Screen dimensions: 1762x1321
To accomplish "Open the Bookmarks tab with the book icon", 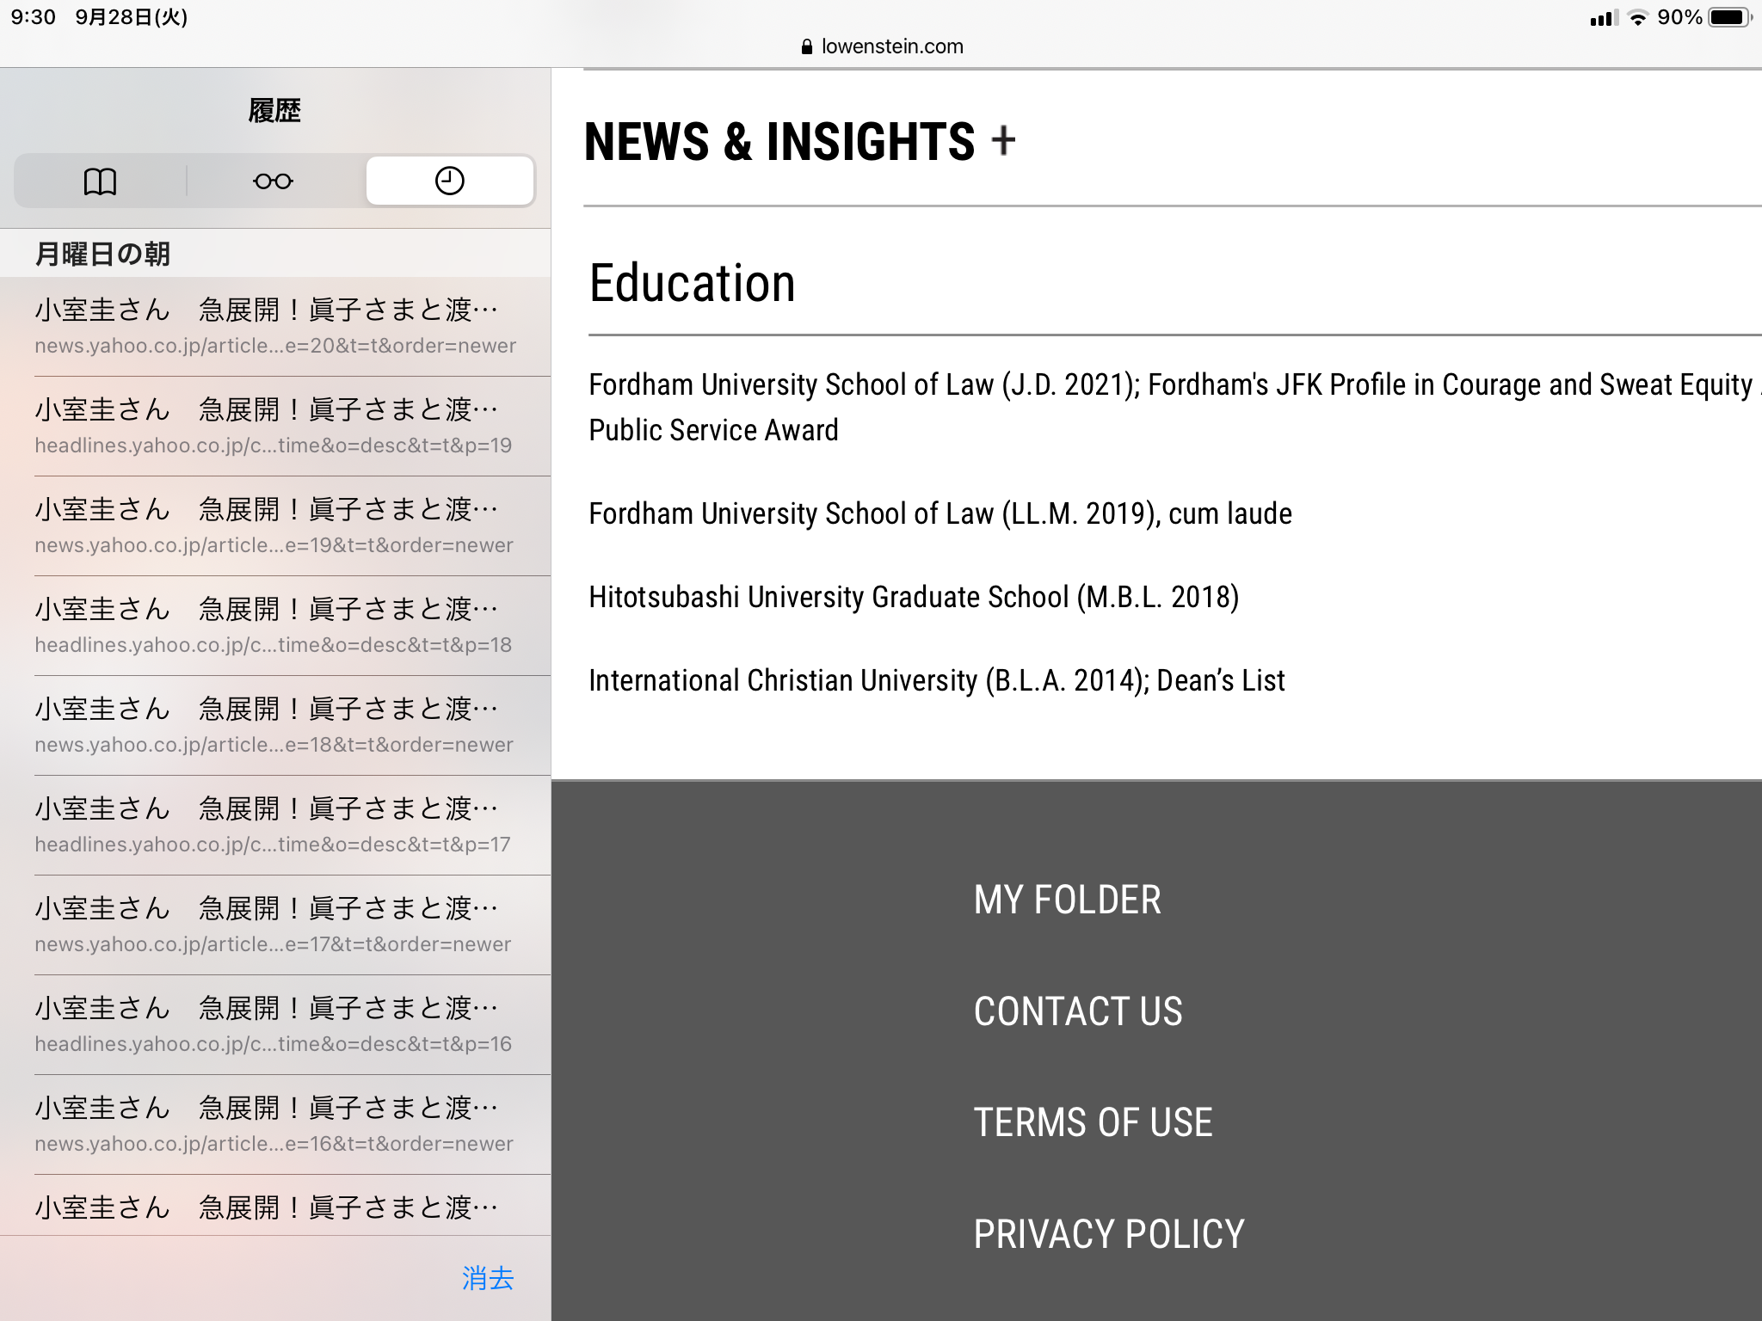I will coord(100,181).
